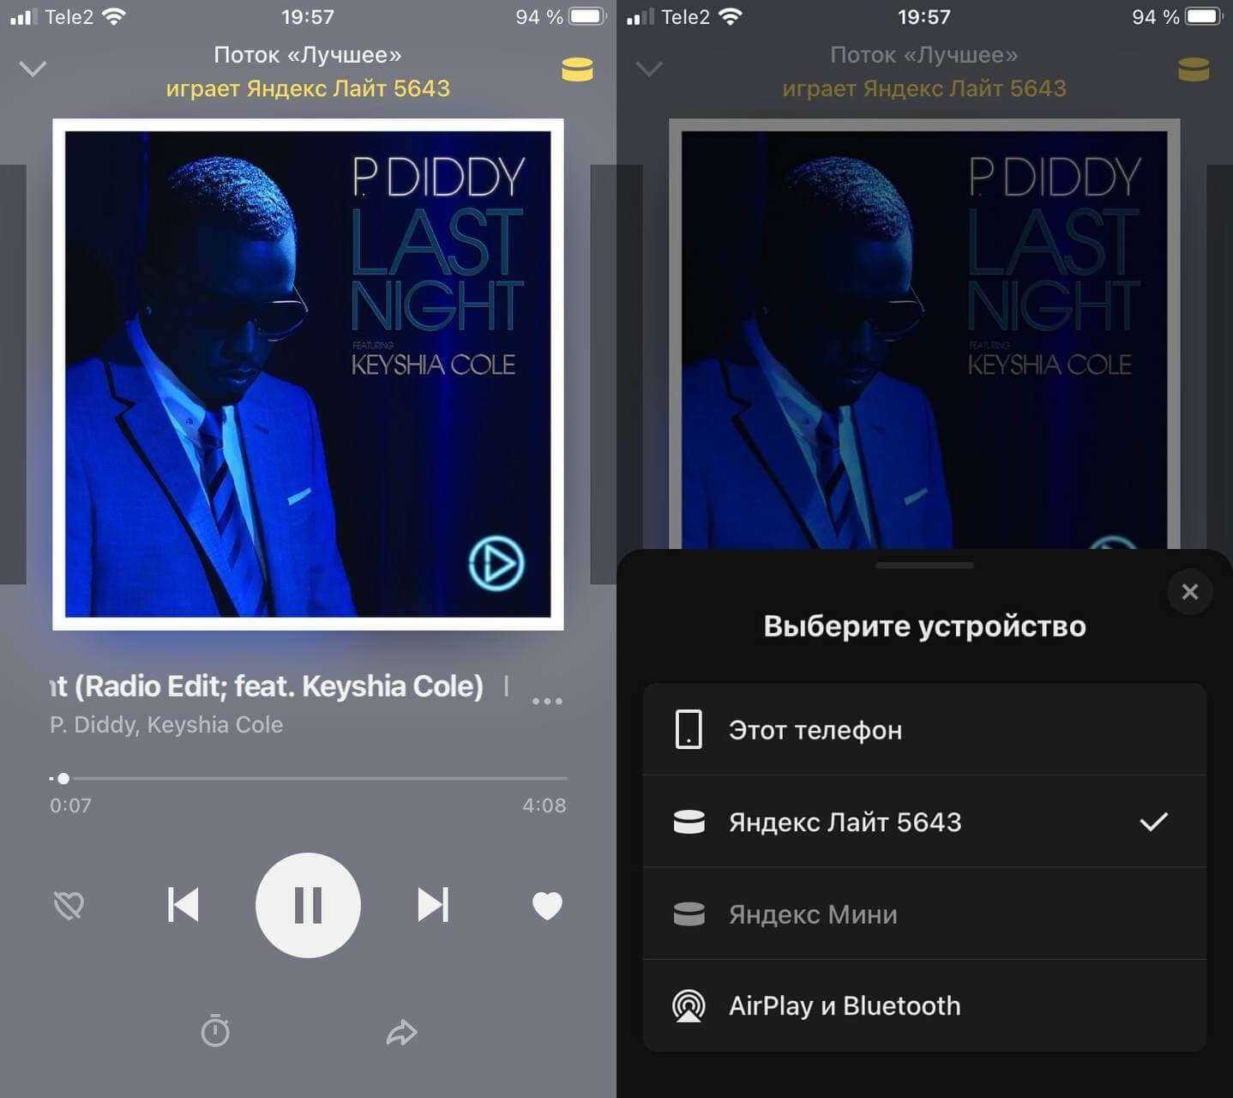Open the sleep timer icon
The width and height of the screenshot is (1233, 1098).
pyautogui.click(x=215, y=1030)
